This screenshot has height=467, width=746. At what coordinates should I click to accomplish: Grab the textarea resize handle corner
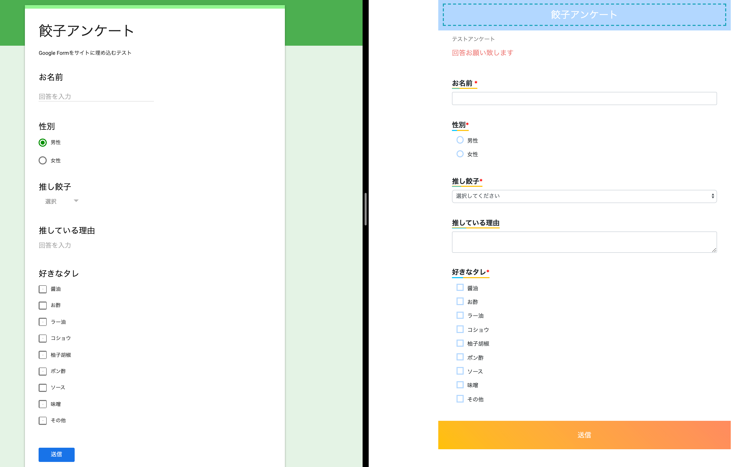pos(714,250)
